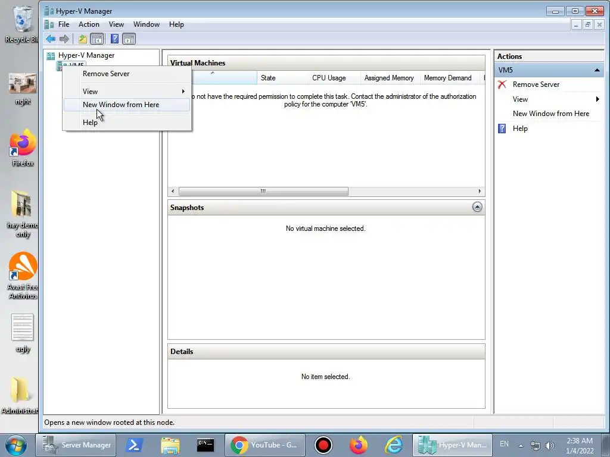Open the Help menu in menu bar
The image size is (610, 457).
[x=176, y=24]
